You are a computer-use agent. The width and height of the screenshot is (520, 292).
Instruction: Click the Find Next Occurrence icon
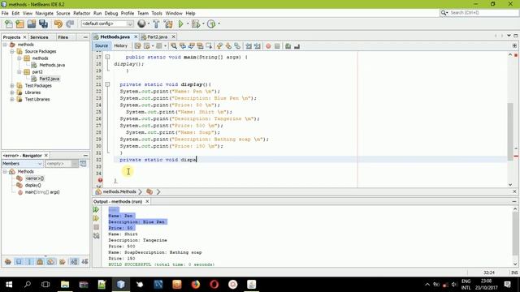pyautogui.click(x=192, y=46)
